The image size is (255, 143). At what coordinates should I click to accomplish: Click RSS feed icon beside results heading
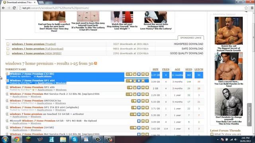[96, 63]
